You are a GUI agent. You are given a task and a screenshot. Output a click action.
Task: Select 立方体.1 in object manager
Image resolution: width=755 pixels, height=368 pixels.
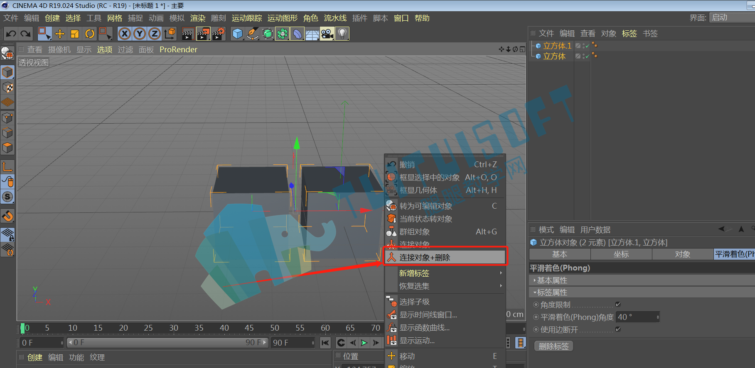coord(557,46)
